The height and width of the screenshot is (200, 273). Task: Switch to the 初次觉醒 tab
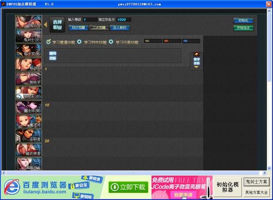pos(78,28)
